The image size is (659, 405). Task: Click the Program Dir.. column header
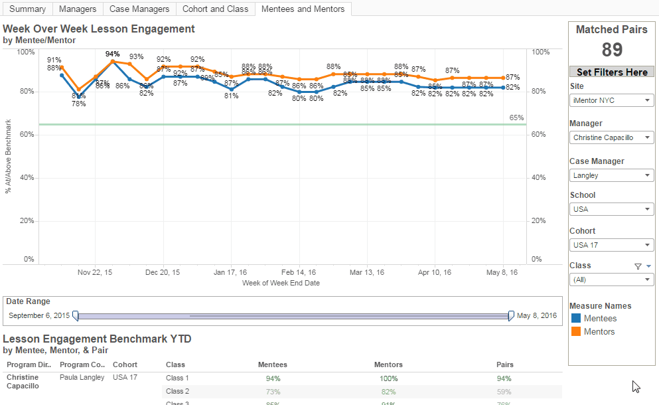pos(29,364)
